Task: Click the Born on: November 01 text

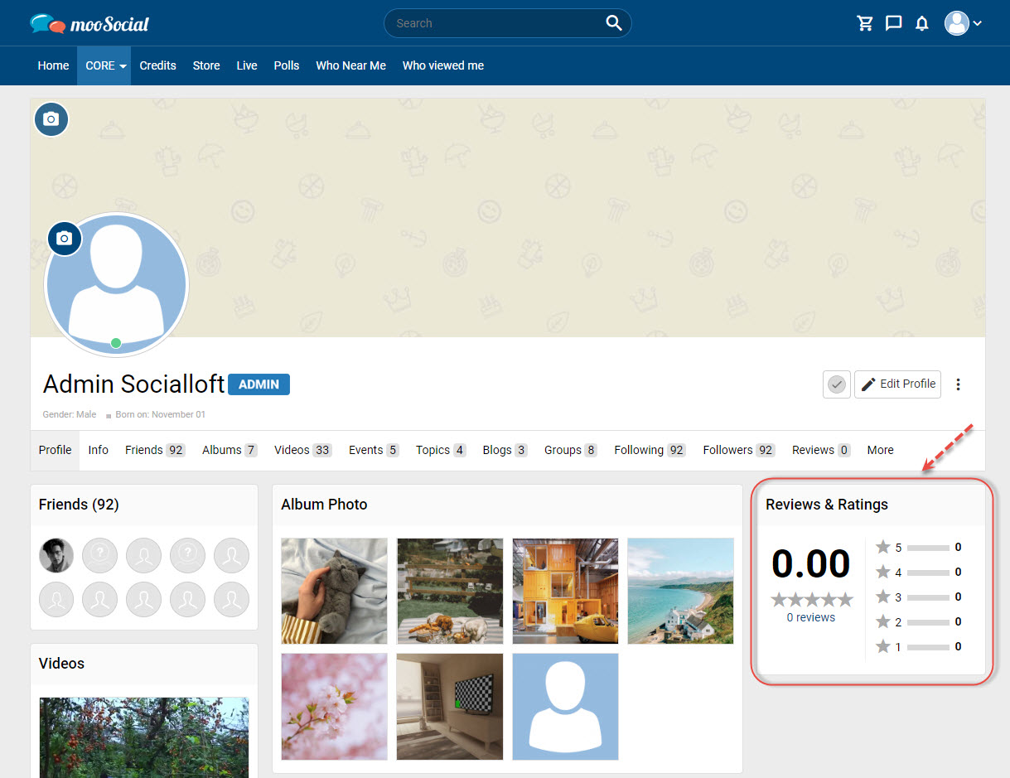Action: (160, 414)
